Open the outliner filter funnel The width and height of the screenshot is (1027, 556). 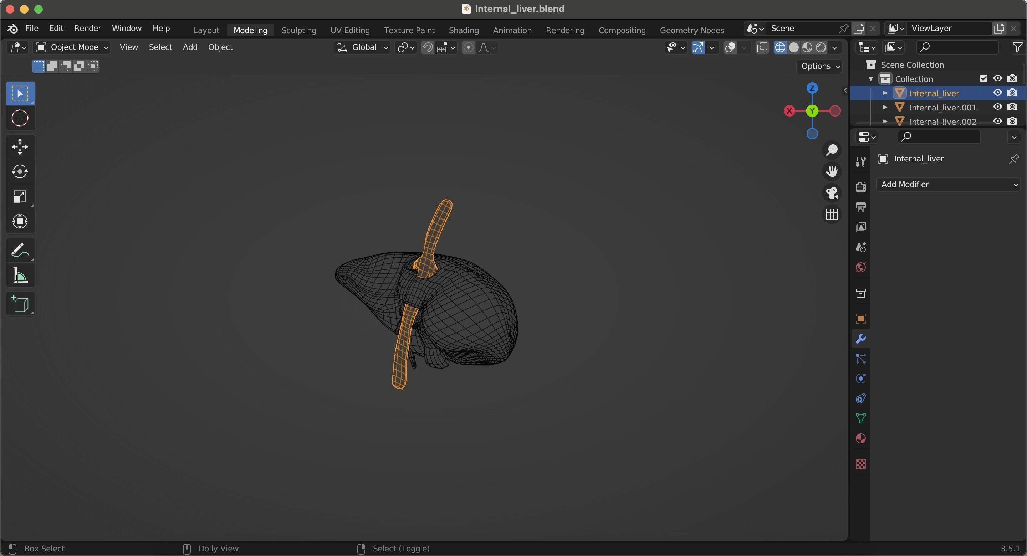1017,47
